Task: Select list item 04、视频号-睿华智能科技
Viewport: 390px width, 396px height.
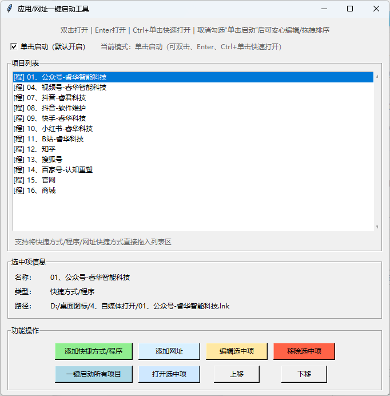Action: tap(59, 88)
